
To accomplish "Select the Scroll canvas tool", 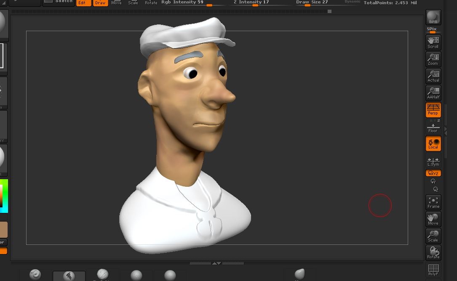I will click(433, 42).
